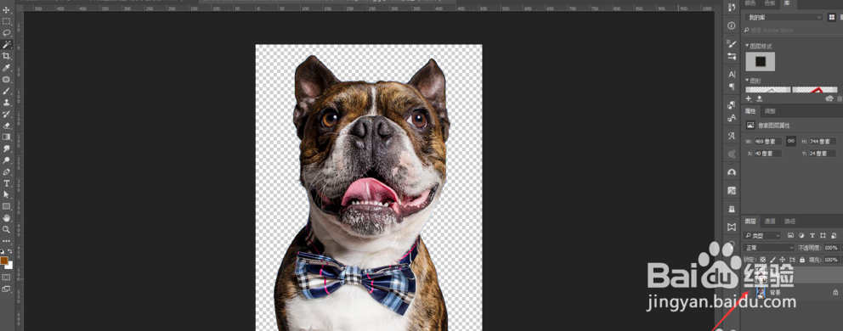Open the extra tools ellipsis menu
Viewport: 843px width, 331px height.
tap(7, 241)
